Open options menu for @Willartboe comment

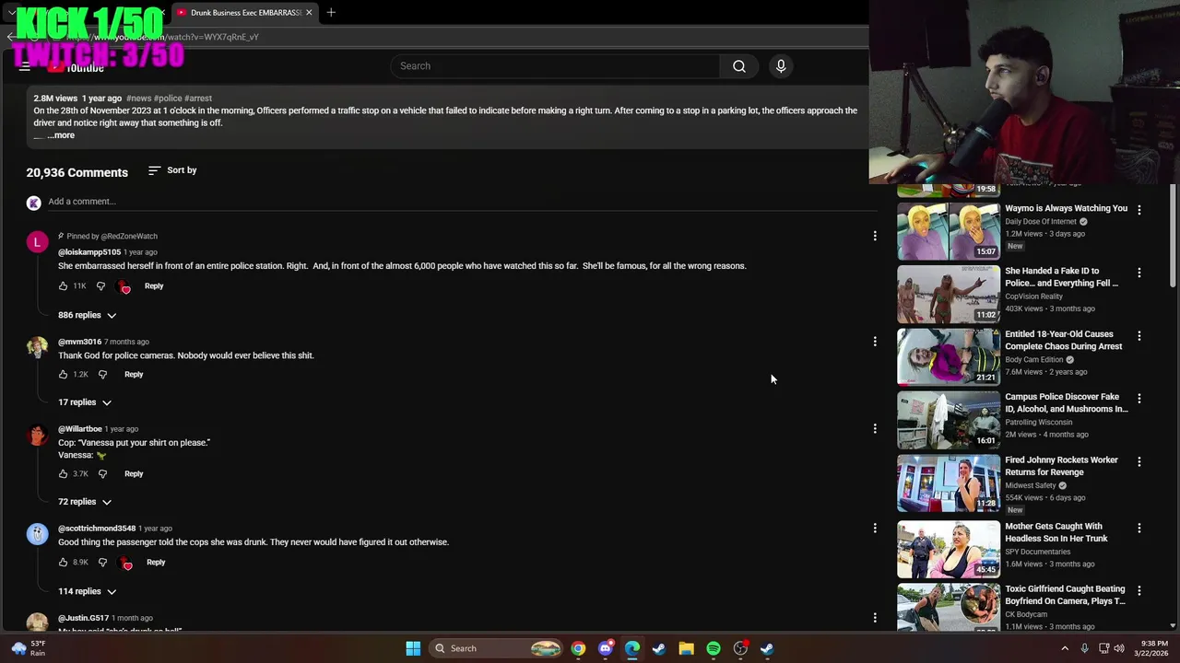coord(875,429)
